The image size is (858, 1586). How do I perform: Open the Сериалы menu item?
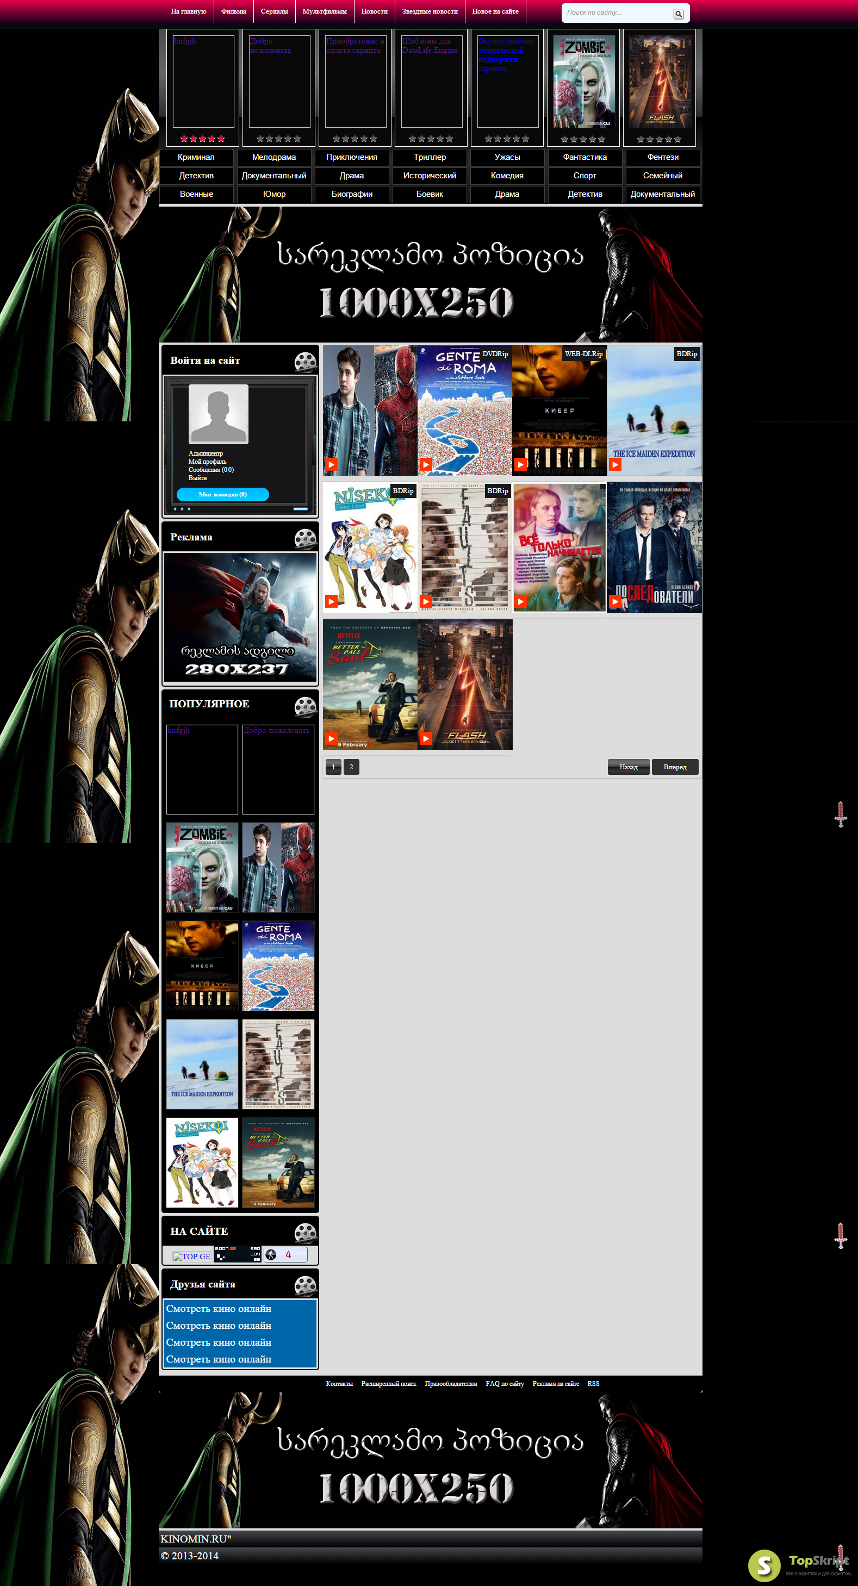[x=274, y=11]
